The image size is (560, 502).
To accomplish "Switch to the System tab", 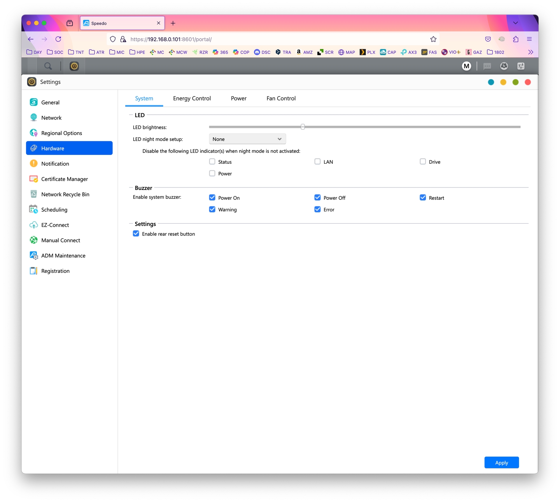I will tap(144, 99).
